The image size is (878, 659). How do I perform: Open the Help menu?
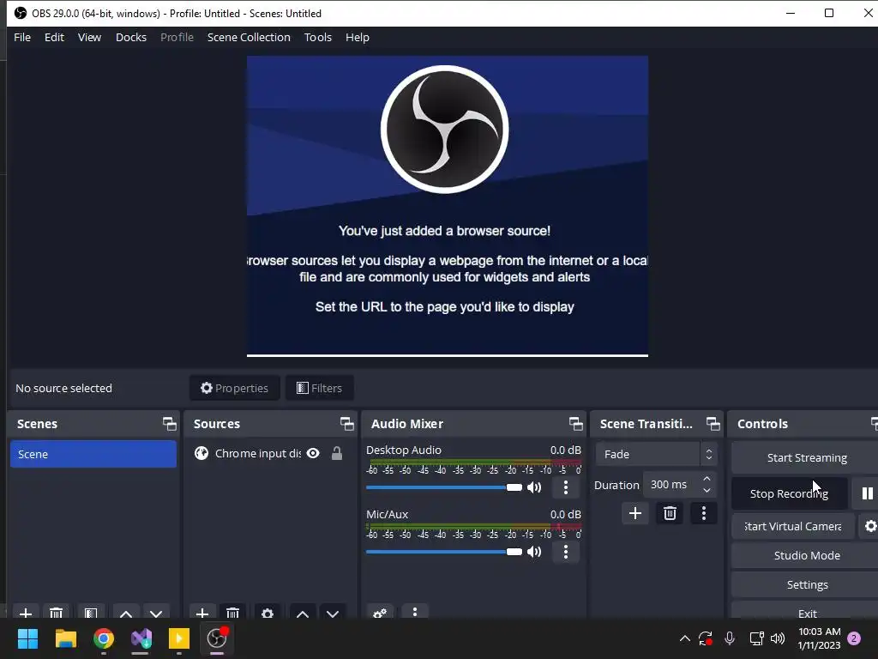[358, 38]
